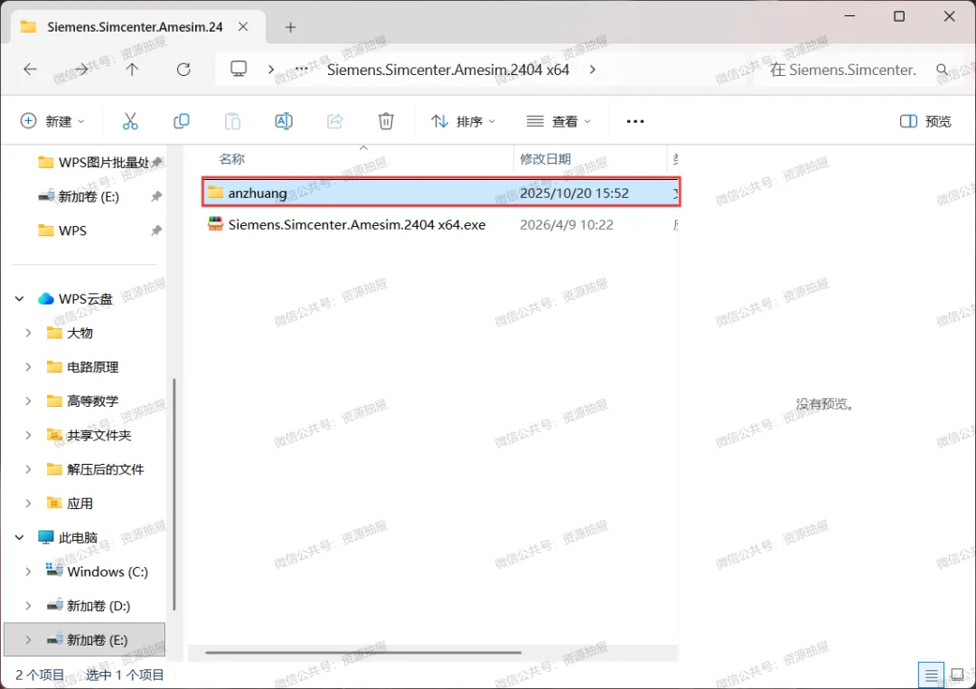Screen dimensions: 976x689
Task: Toggle the 预览 preview pane
Action: [925, 121]
